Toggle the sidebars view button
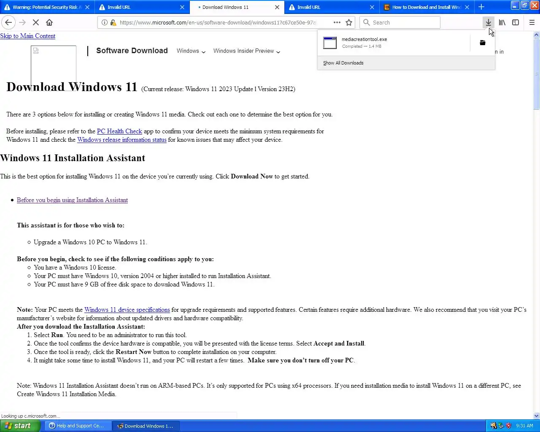This screenshot has width=540, height=432. pos(516,22)
